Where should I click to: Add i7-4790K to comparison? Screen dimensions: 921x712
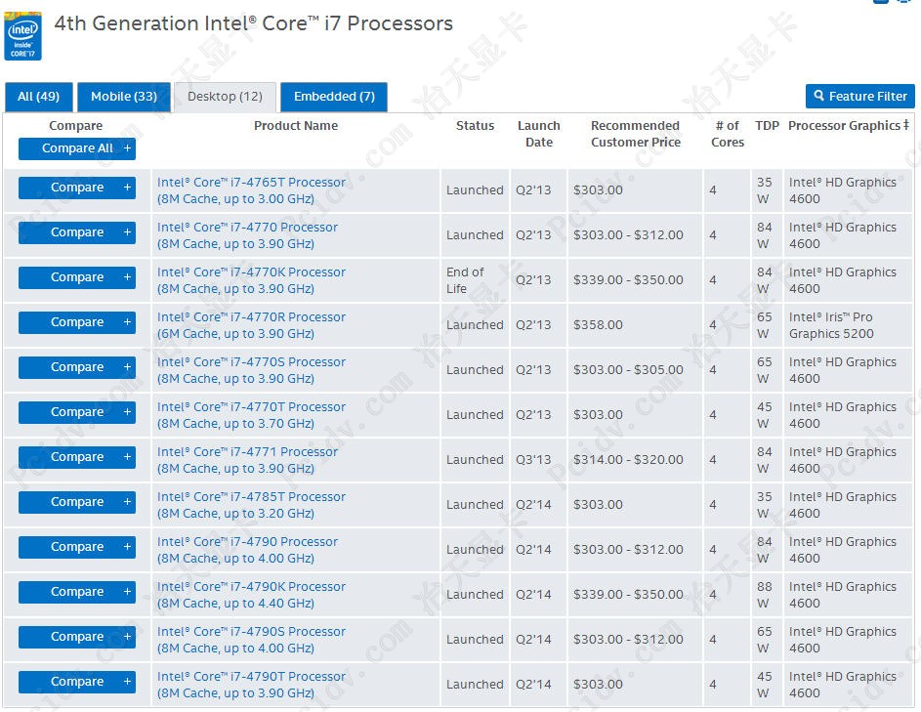[x=77, y=592]
